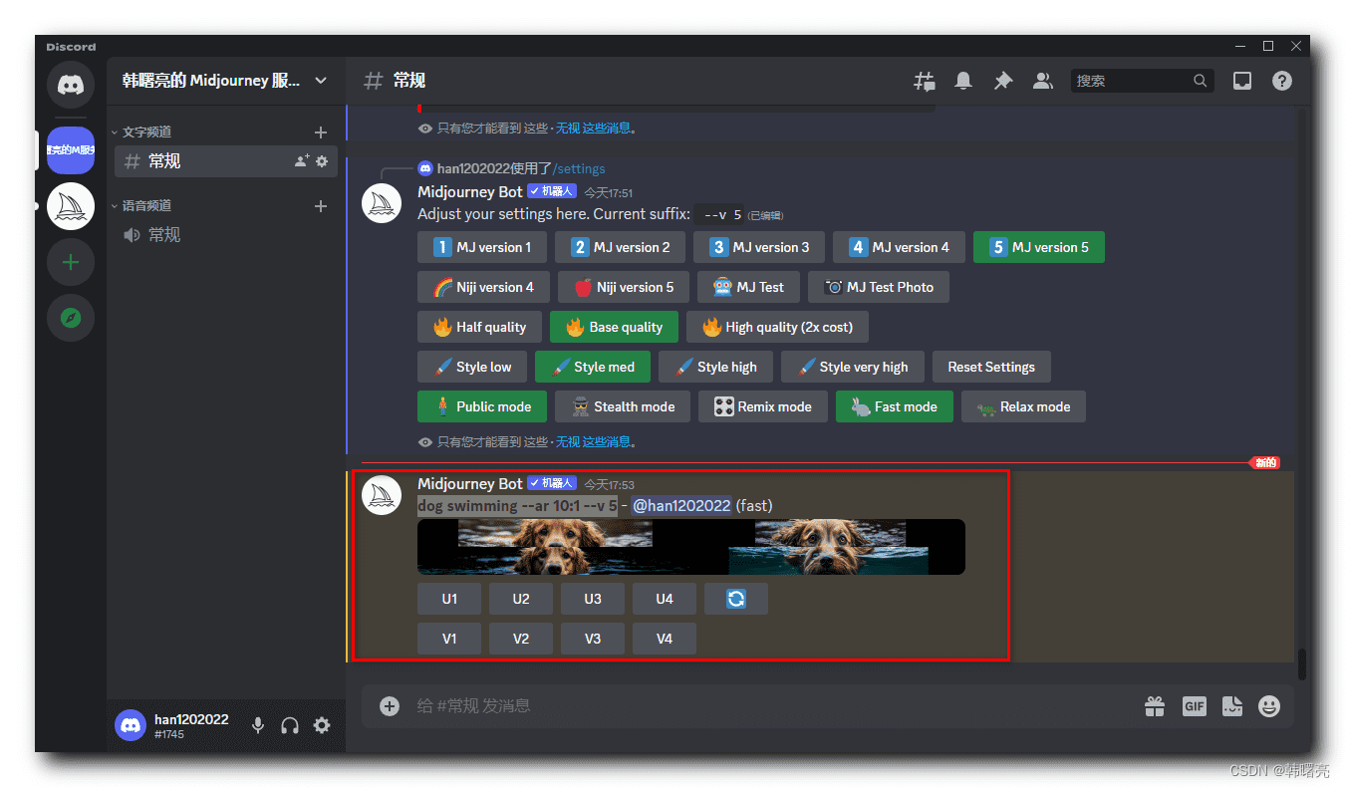
Task: Click U3 upscale button
Action: [x=593, y=599]
